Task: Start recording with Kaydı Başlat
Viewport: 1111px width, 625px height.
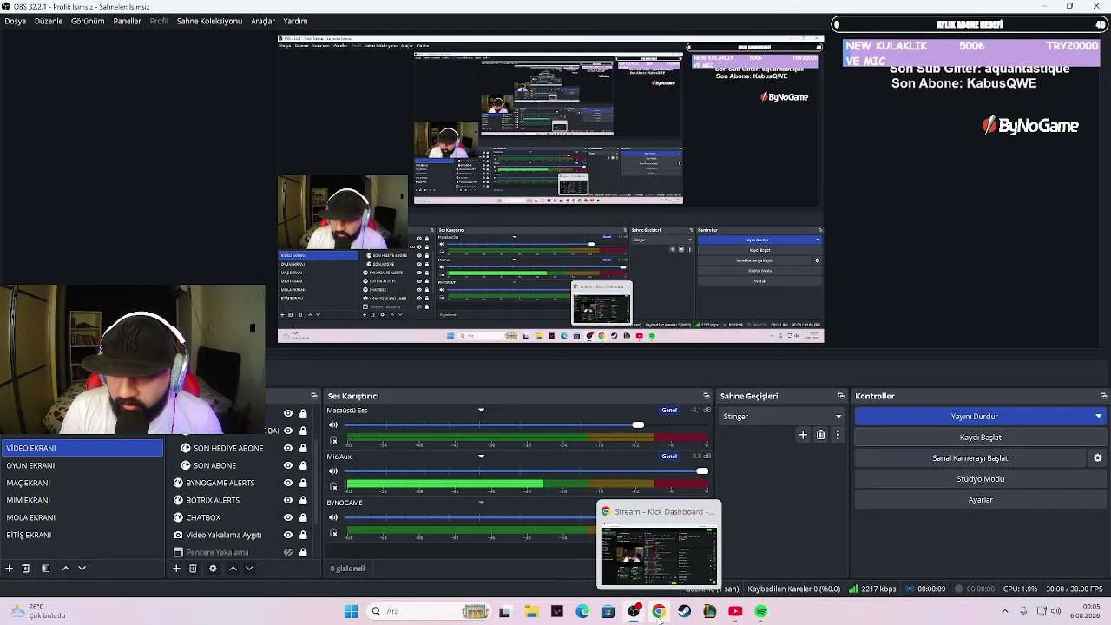Action: pyautogui.click(x=981, y=437)
